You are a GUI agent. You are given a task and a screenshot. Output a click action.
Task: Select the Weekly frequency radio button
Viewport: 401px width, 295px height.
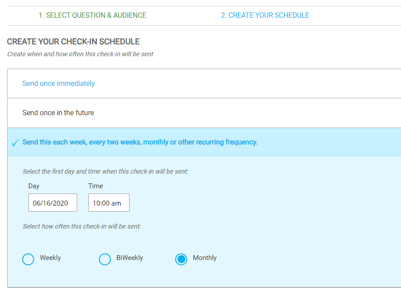tap(28, 259)
